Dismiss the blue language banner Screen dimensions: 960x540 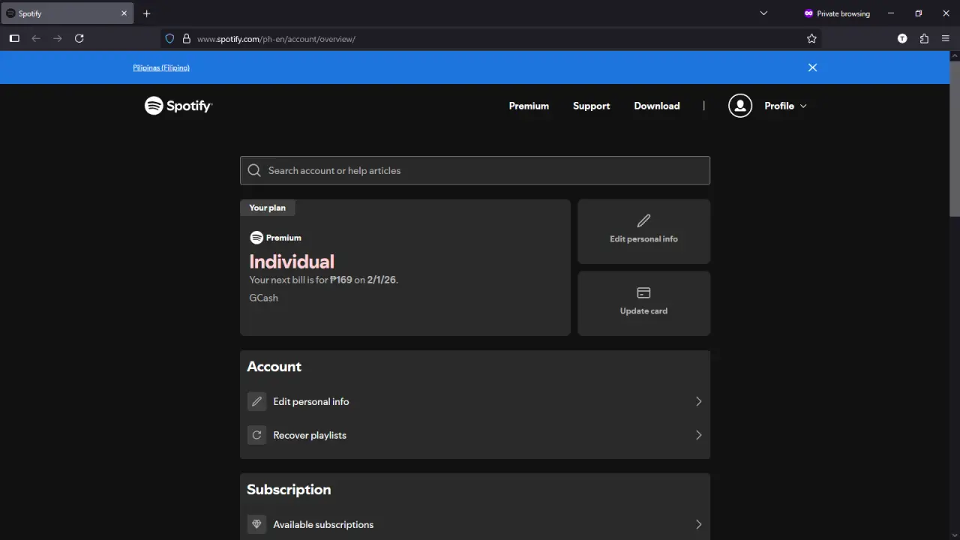[x=812, y=67]
